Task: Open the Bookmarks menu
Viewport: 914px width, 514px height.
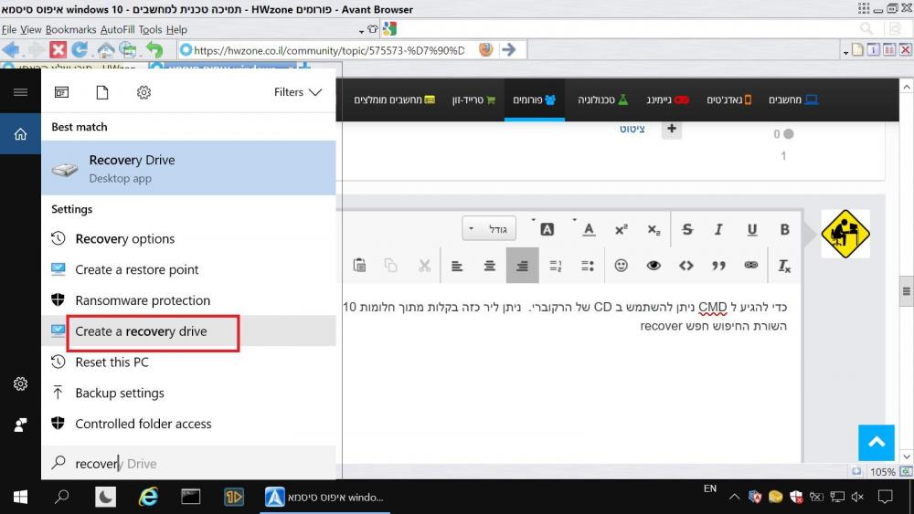Action: tap(70, 30)
